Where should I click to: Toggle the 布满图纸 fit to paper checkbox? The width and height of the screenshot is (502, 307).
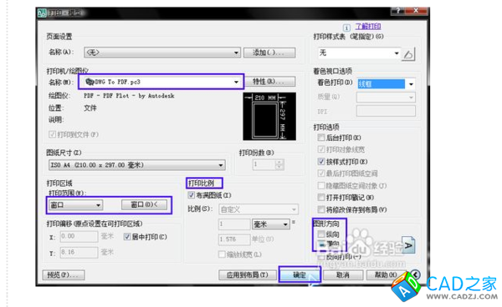click(192, 195)
